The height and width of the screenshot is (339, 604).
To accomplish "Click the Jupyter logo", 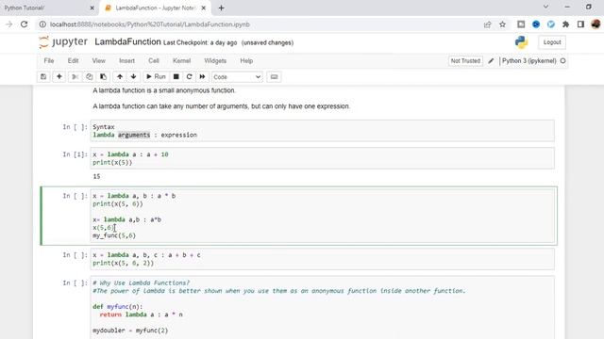I will (63, 41).
